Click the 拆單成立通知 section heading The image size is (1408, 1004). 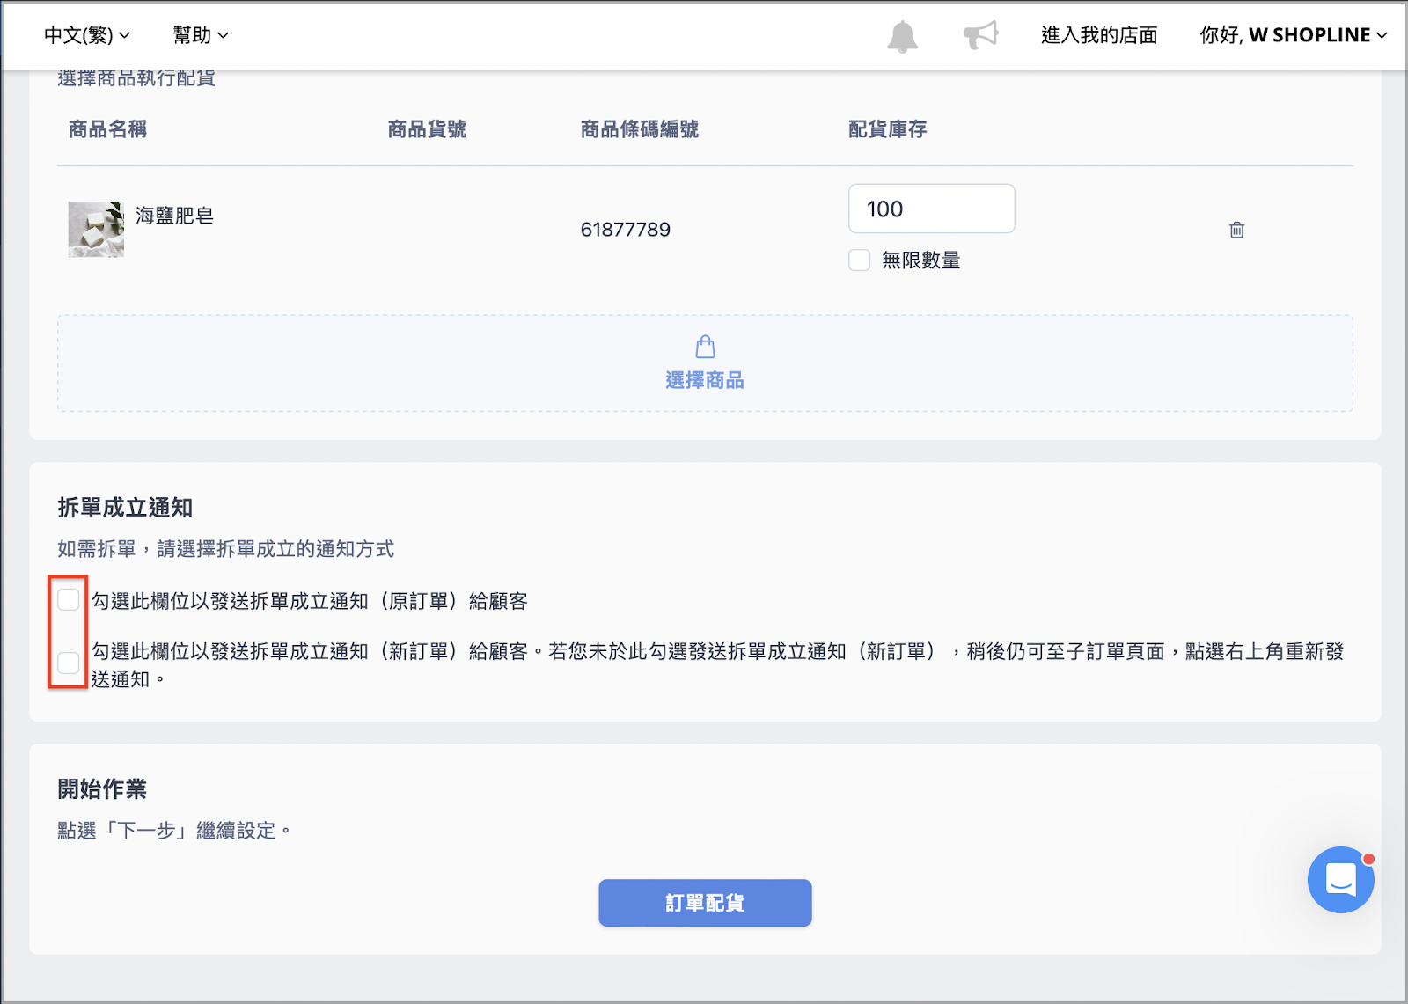[125, 508]
